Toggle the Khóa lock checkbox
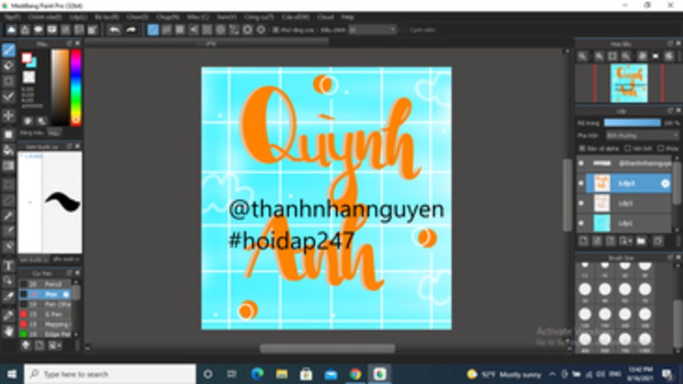This screenshot has height=384, width=683. pos(661,149)
